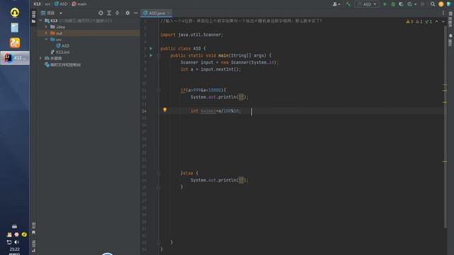
Task: Select scratches and consoles tree item
Action: click(63, 64)
